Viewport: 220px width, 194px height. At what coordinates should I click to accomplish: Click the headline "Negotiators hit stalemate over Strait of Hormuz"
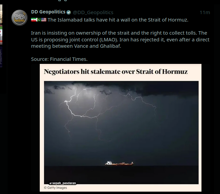[x=116, y=72]
